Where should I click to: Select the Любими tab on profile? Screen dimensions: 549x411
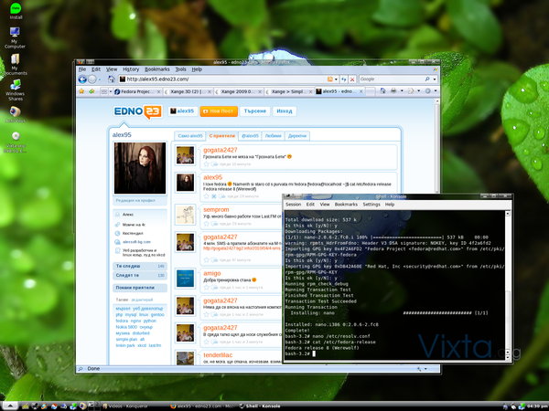273,136
